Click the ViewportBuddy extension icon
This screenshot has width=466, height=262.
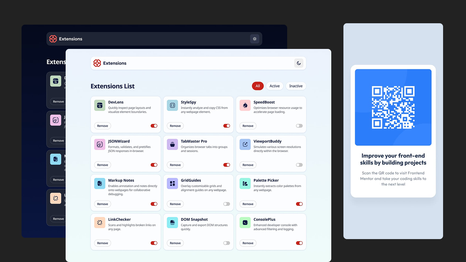click(245, 144)
